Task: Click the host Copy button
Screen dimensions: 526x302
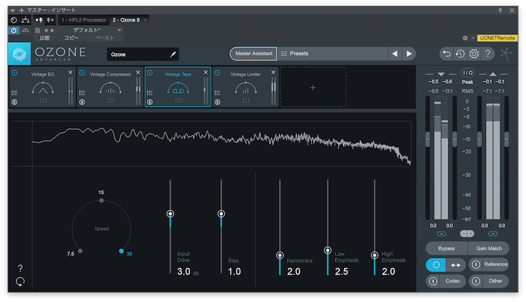Action: tap(71, 38)
